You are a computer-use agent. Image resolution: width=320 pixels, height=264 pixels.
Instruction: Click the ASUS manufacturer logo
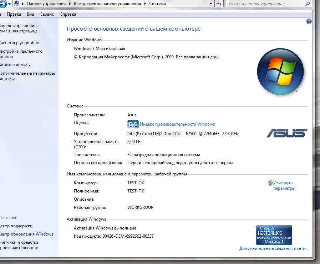click(x=287, y=133)
